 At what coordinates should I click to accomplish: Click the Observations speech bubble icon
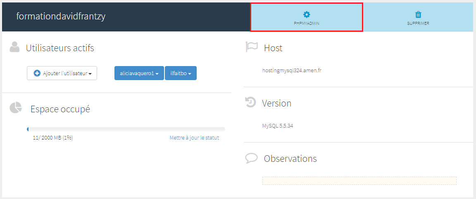coord(251,158)
